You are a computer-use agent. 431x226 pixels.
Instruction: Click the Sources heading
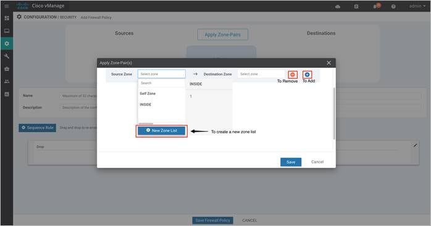[124, 33]
